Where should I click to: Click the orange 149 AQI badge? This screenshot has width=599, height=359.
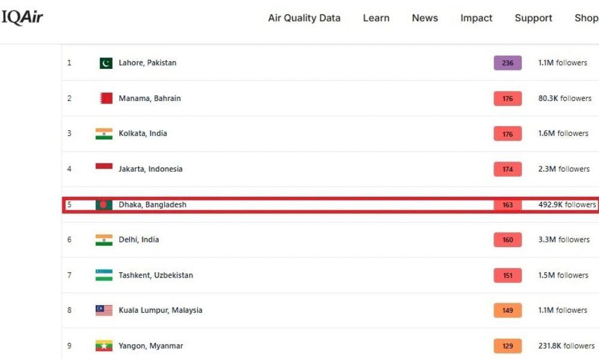[507, 310]
